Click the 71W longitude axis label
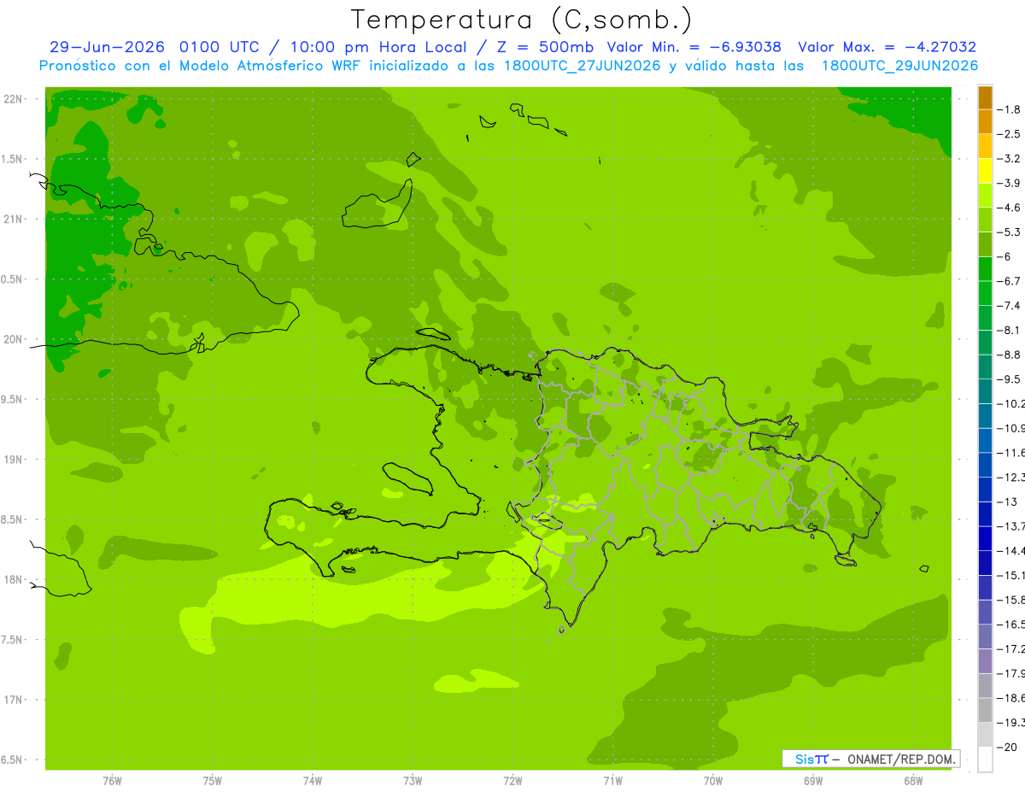This screenshot has width=1025, height=792. tap(612, 781)
